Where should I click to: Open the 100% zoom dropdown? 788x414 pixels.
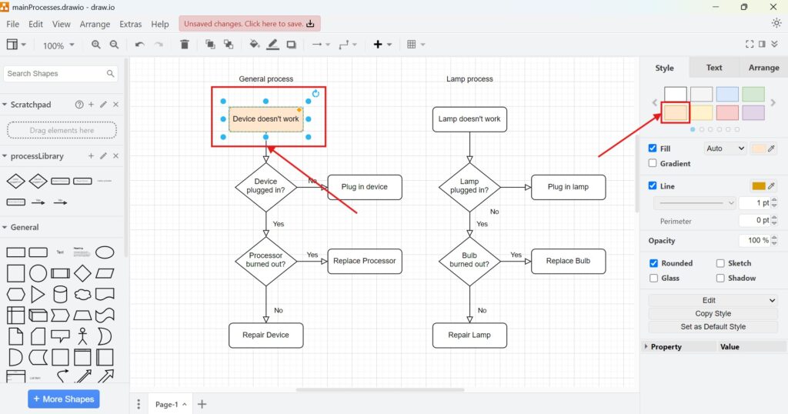click(x=58, y=45)
